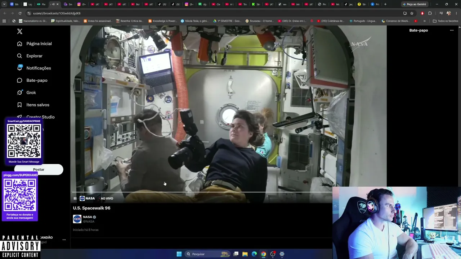Switch to the Aju tab
This screenshot has width=461, height=259.
[x=203, y=4]
